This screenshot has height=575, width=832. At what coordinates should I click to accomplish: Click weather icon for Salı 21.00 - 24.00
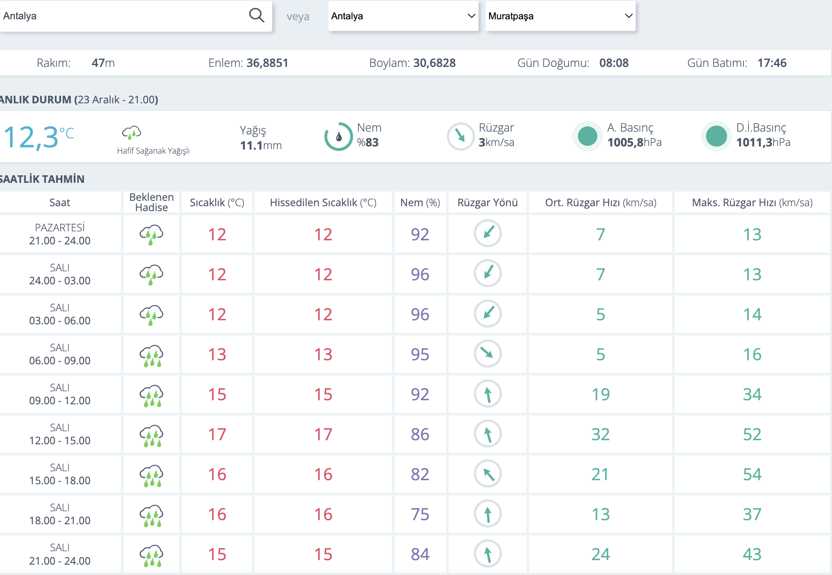pyautogui.click(x=151, y=556)
